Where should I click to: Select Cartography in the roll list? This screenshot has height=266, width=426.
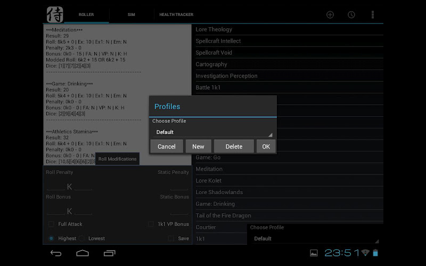[289, 64]
